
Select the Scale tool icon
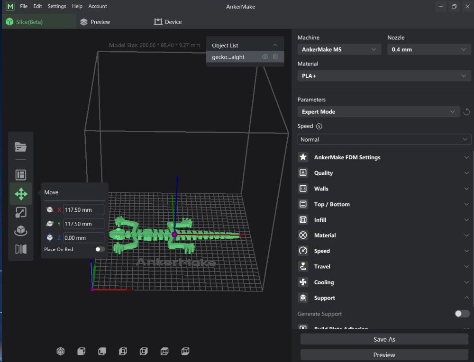(x=20, y=212)
